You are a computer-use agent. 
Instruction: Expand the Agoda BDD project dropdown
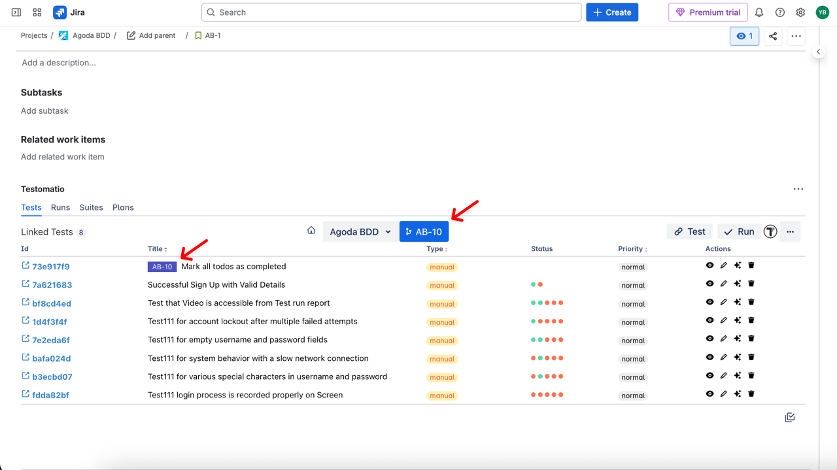click(x=360, y=231)
